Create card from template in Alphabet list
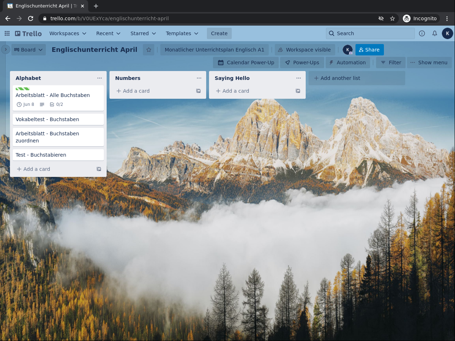The width and height of the screenshot is (455, 341). [x=99, y=169]
